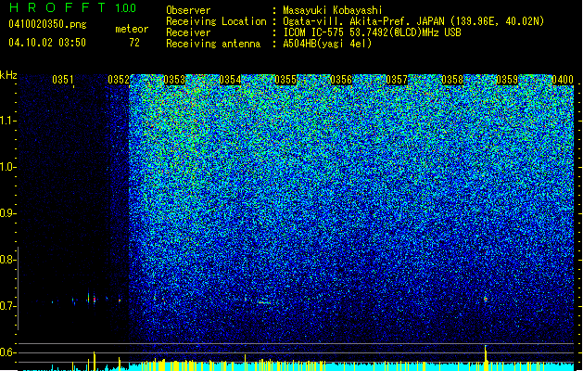Click the kHz axis unit label
The image size is (583, 371).
point(8,75)
